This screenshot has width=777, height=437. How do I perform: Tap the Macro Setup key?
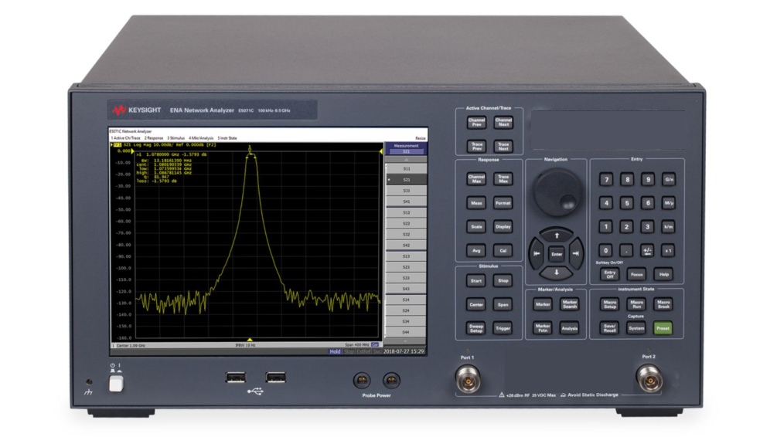(x=610, y=304)
